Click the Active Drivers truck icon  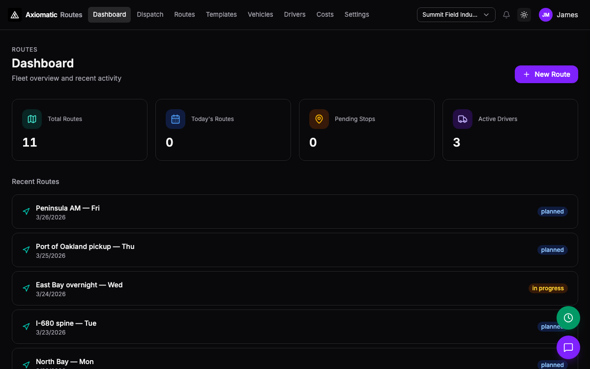coord(463,119)
